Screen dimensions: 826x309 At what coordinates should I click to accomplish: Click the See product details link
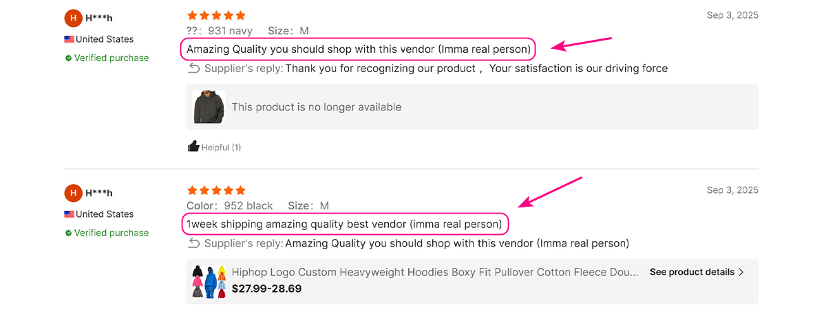click(x=691, y=272)
